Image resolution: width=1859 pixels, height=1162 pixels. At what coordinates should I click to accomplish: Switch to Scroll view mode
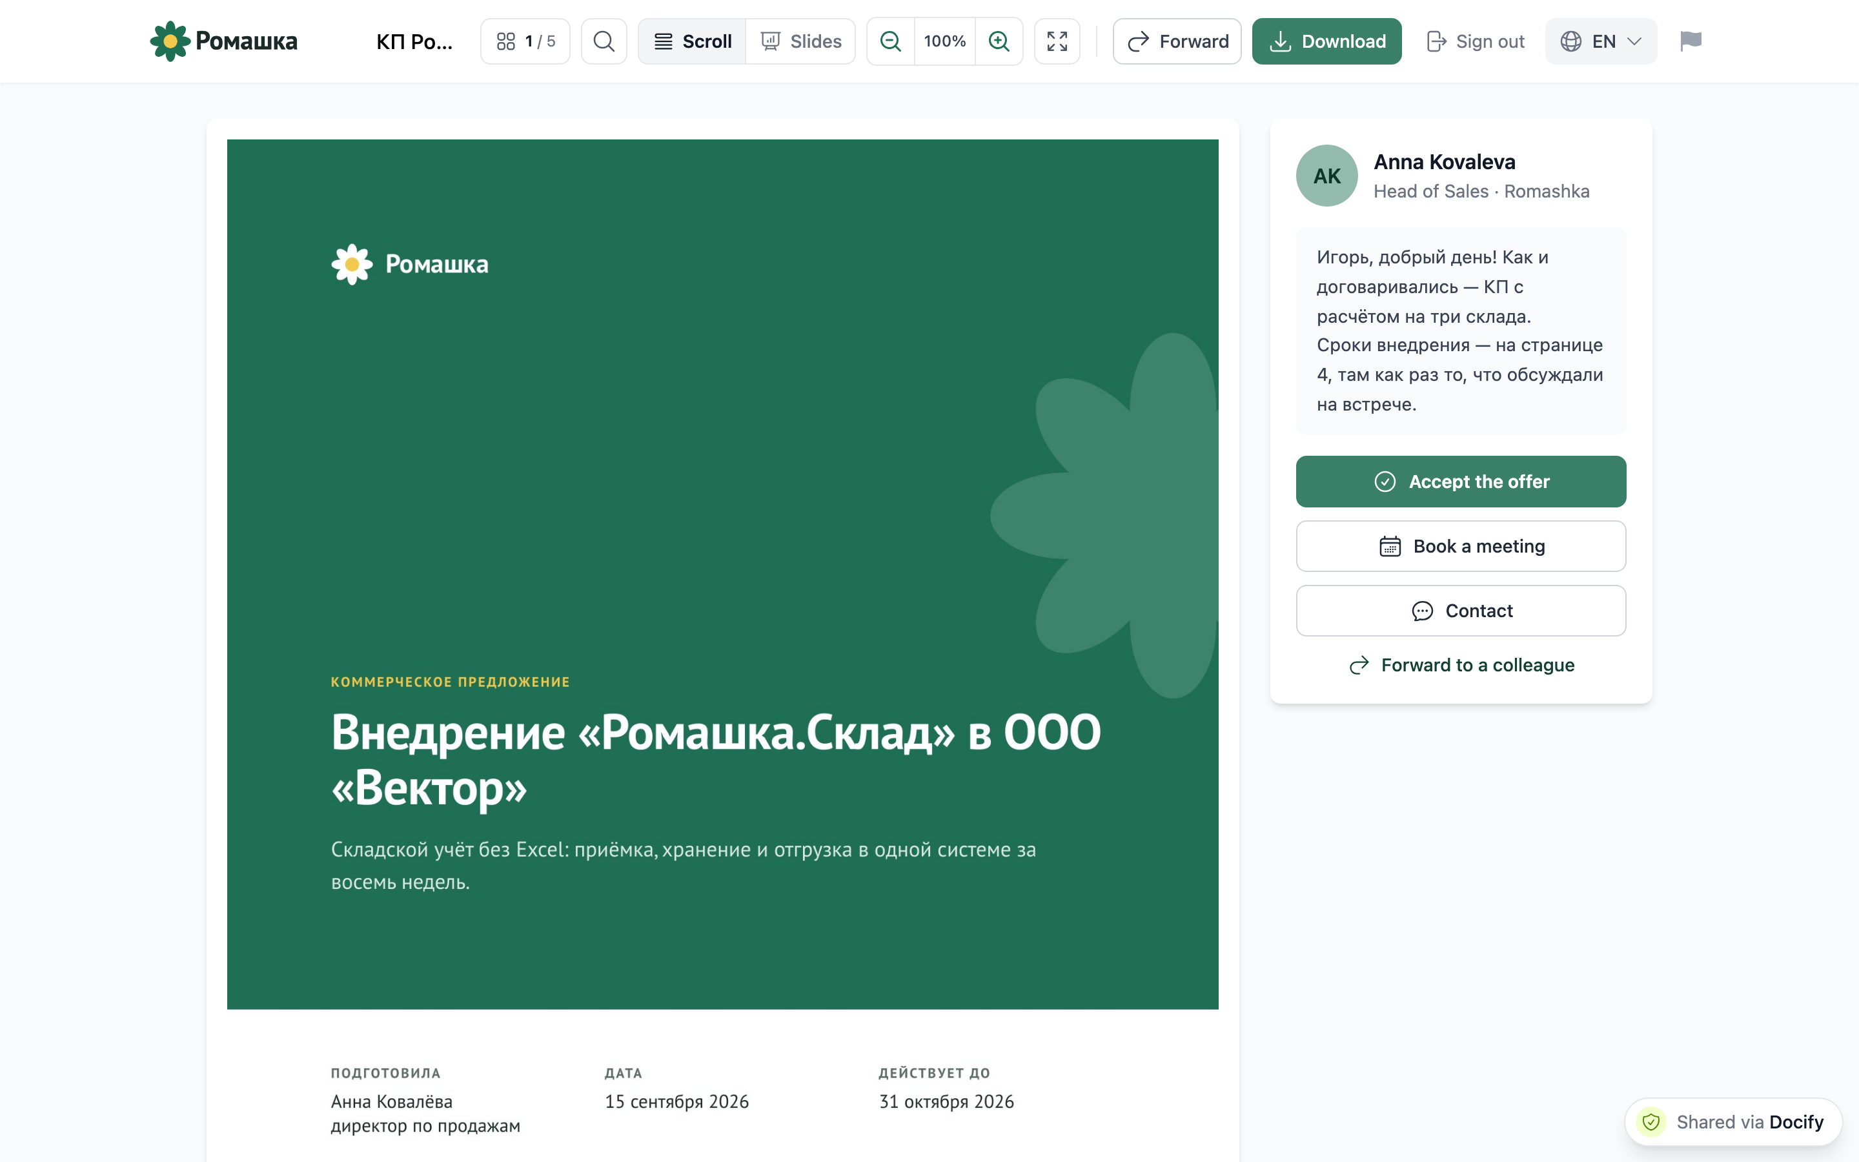692,41
